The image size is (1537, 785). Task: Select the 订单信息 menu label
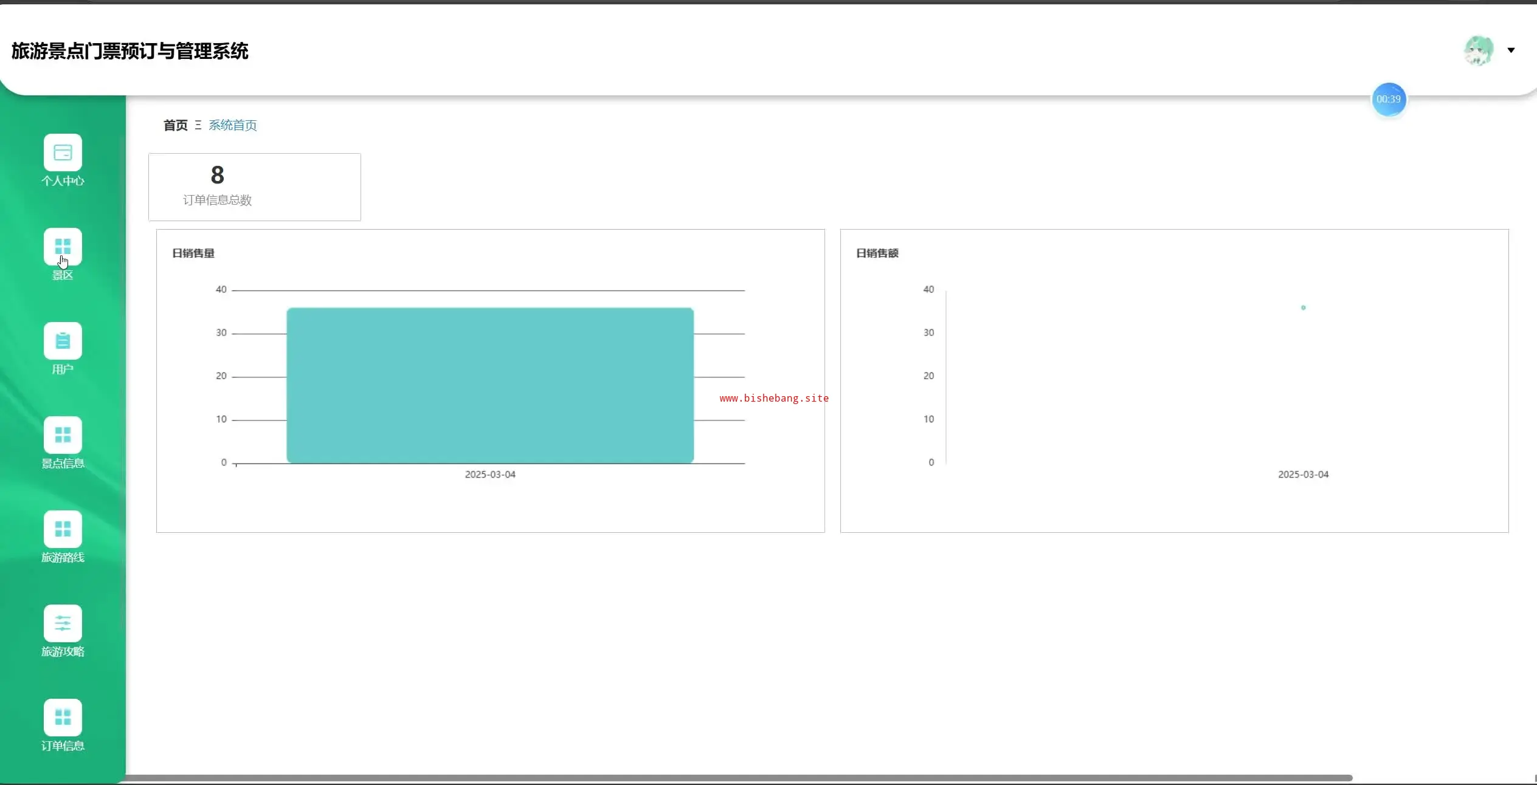pos(63,746)
